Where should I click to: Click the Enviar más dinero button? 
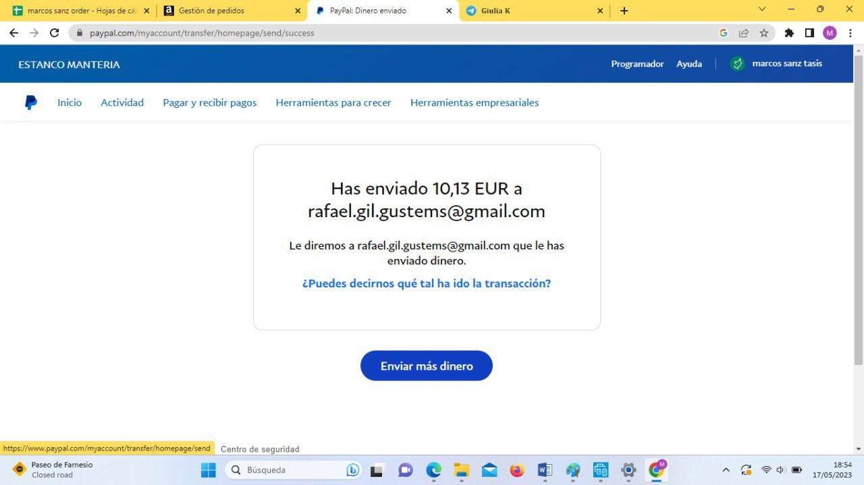426,366
